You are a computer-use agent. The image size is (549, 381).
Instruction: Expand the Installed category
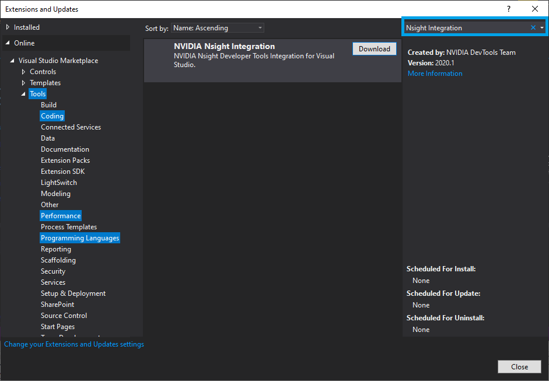pos(8,27)
